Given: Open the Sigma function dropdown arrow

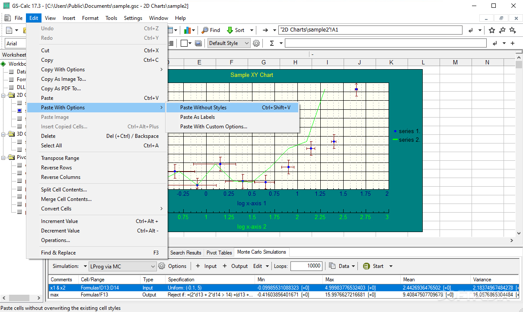Looking at the screenshot, I should 281,43.
